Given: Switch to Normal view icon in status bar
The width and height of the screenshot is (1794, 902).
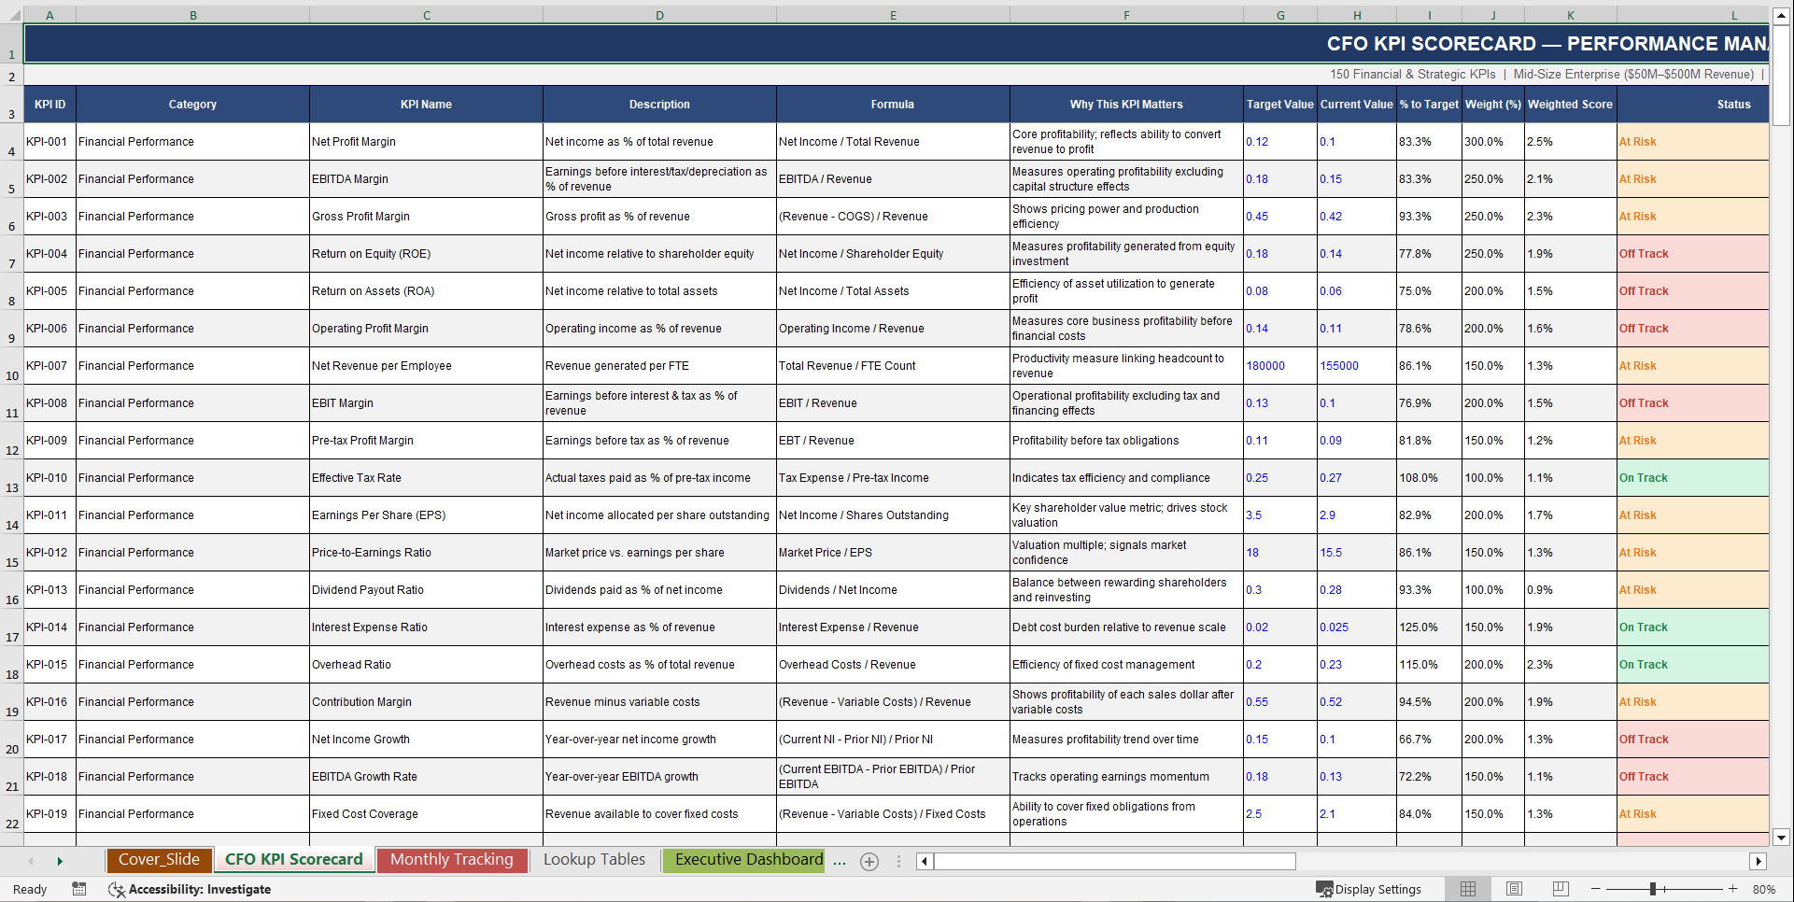Looking at the screenshot, I should point(1467,889).
